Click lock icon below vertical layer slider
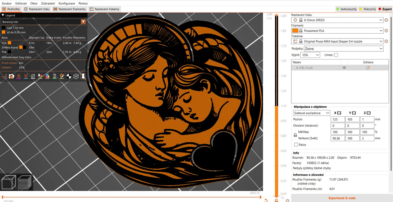 pos(276,200)
